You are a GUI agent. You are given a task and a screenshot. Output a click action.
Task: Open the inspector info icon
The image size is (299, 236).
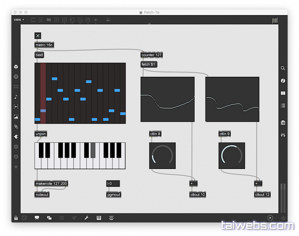pos(283,81)
